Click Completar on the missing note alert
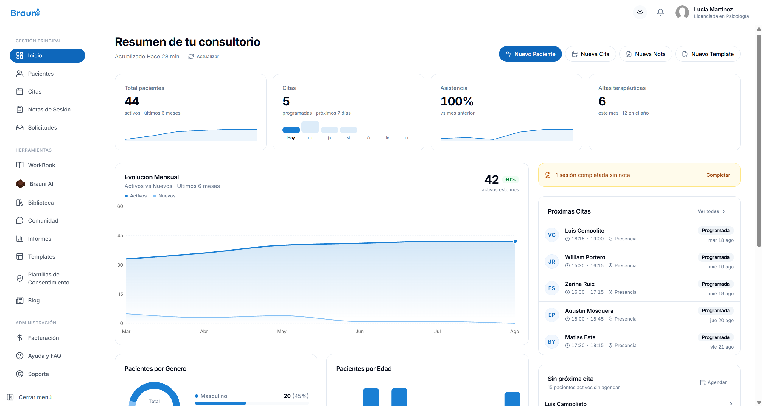The height and width of the screenshot is (406, 762). [718, 175]
